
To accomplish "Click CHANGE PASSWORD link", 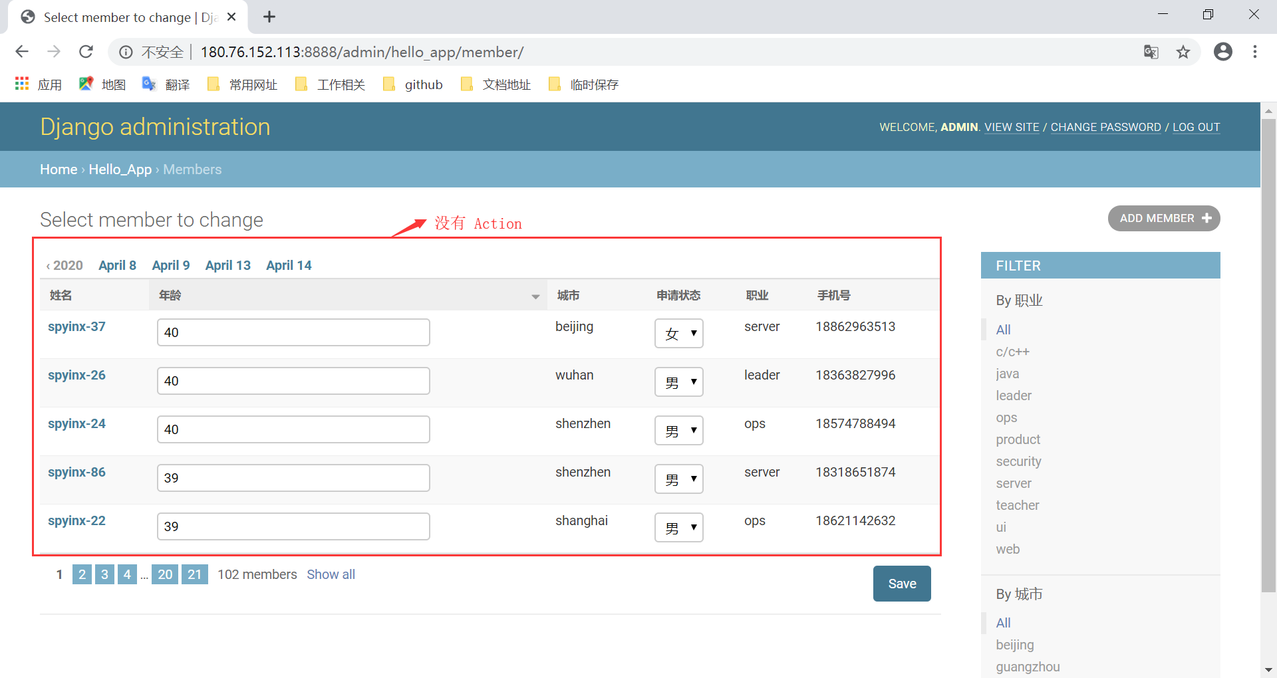I will click(x=1105, y=127).
